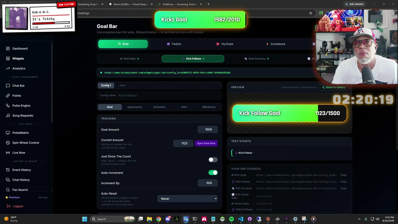Click the goal-bar widget URL
This screenshot has width=398, height=224.
167,72
